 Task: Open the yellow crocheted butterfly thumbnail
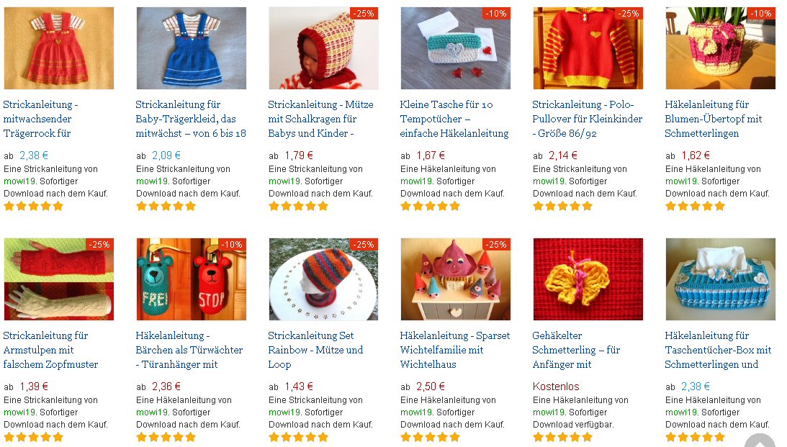588,279
